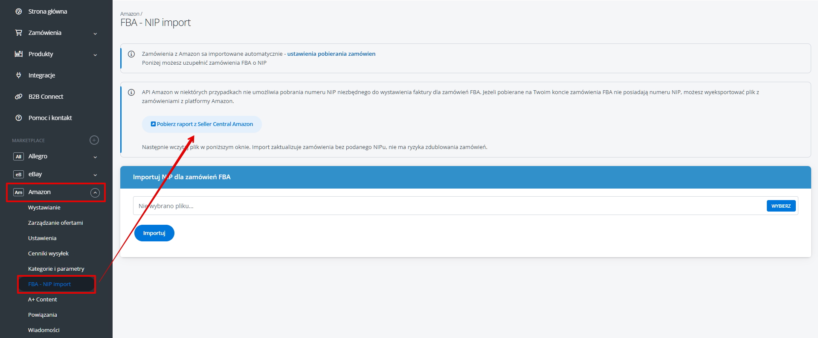
Task: Click the 'FBA - NIP import' page title
Action: point(156,23)
